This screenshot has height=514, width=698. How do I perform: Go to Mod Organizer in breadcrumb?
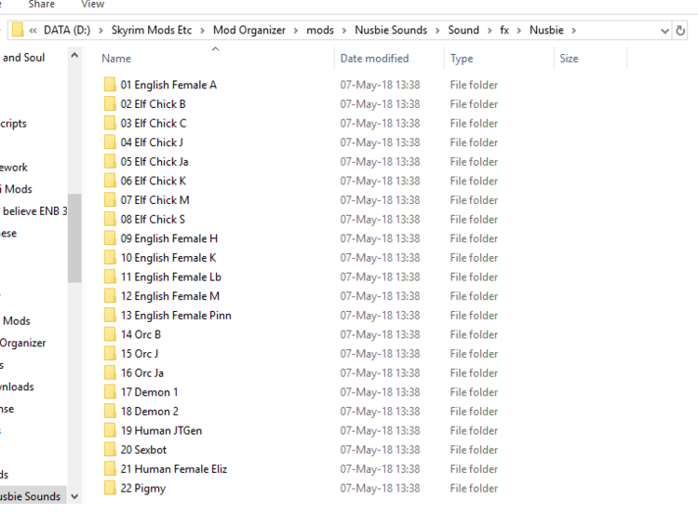pos(249,30)
